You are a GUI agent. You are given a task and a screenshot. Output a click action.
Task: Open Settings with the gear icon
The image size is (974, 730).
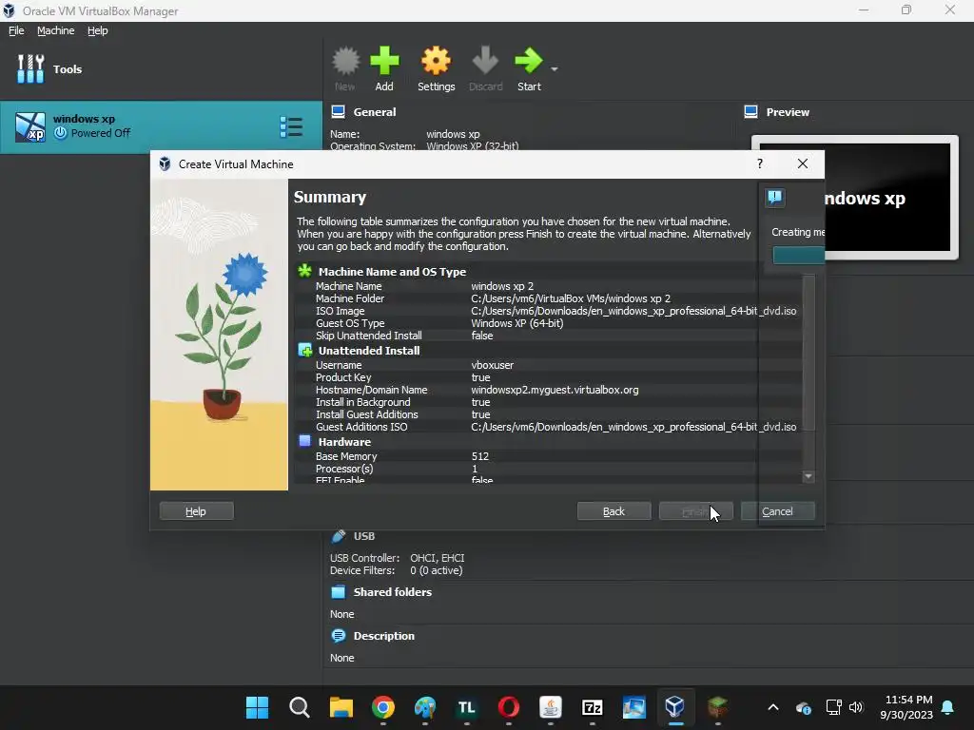coord(436,61)
